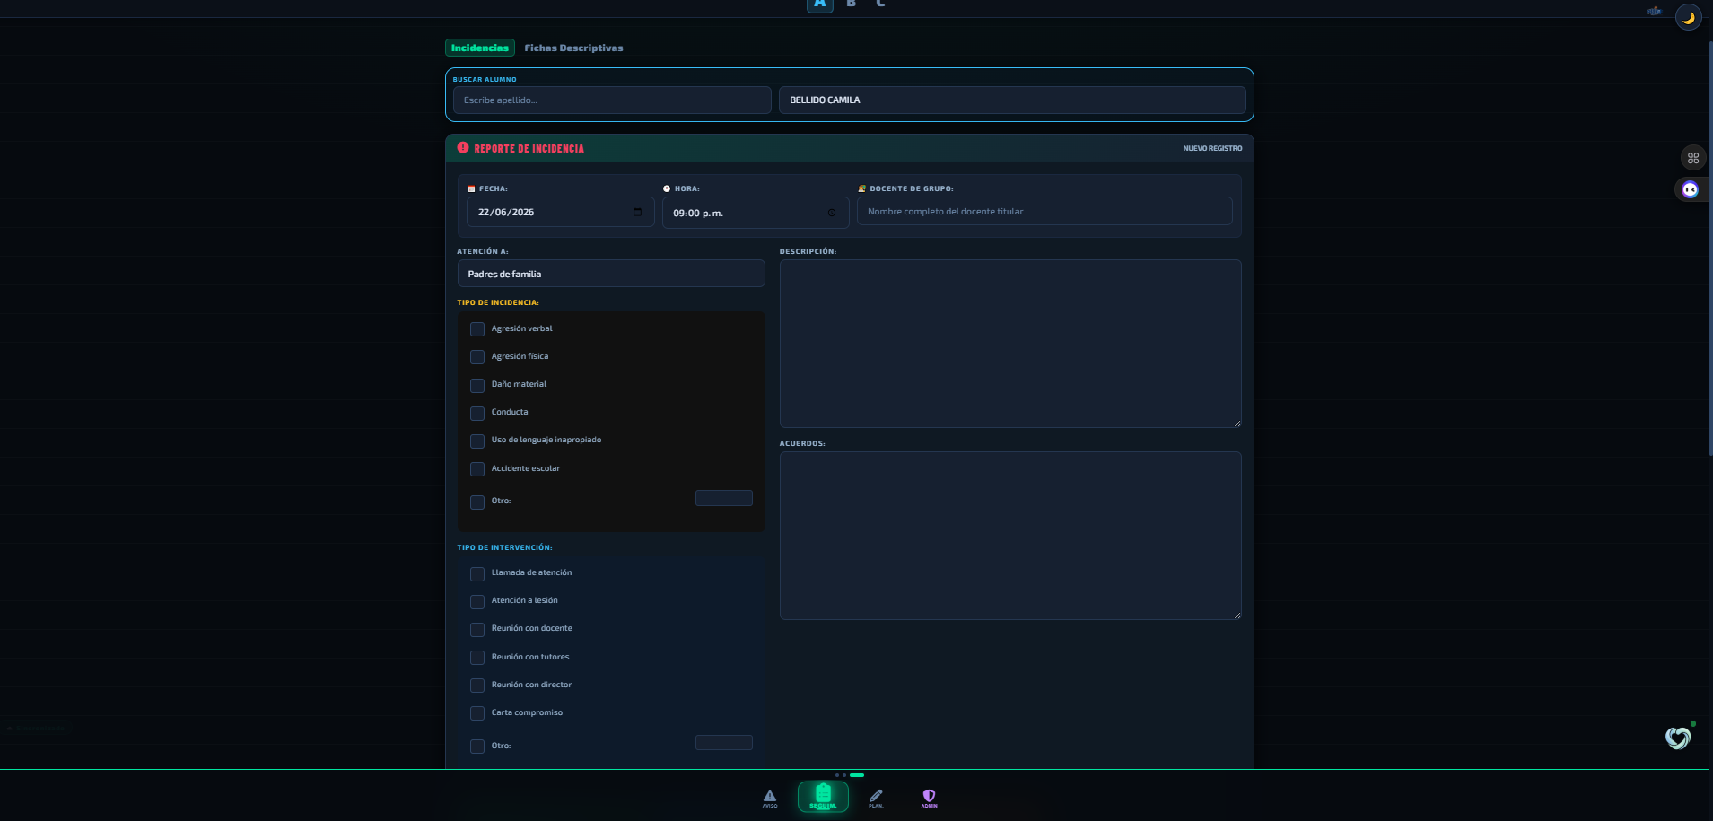
Task: Click the Otro text box in Tipo de Incidencia
Action: point(724,498)
